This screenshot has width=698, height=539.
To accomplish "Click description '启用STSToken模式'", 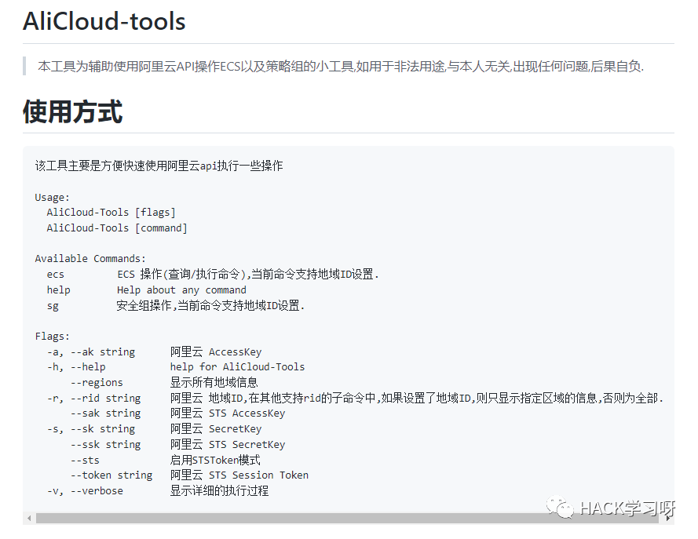I will point(215,460).
